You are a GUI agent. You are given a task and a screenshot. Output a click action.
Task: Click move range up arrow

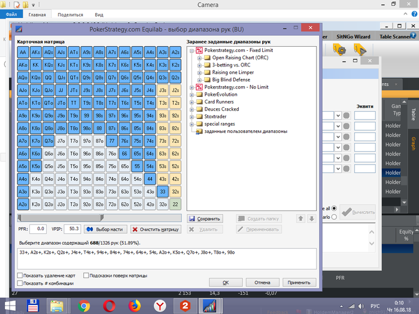300,219
